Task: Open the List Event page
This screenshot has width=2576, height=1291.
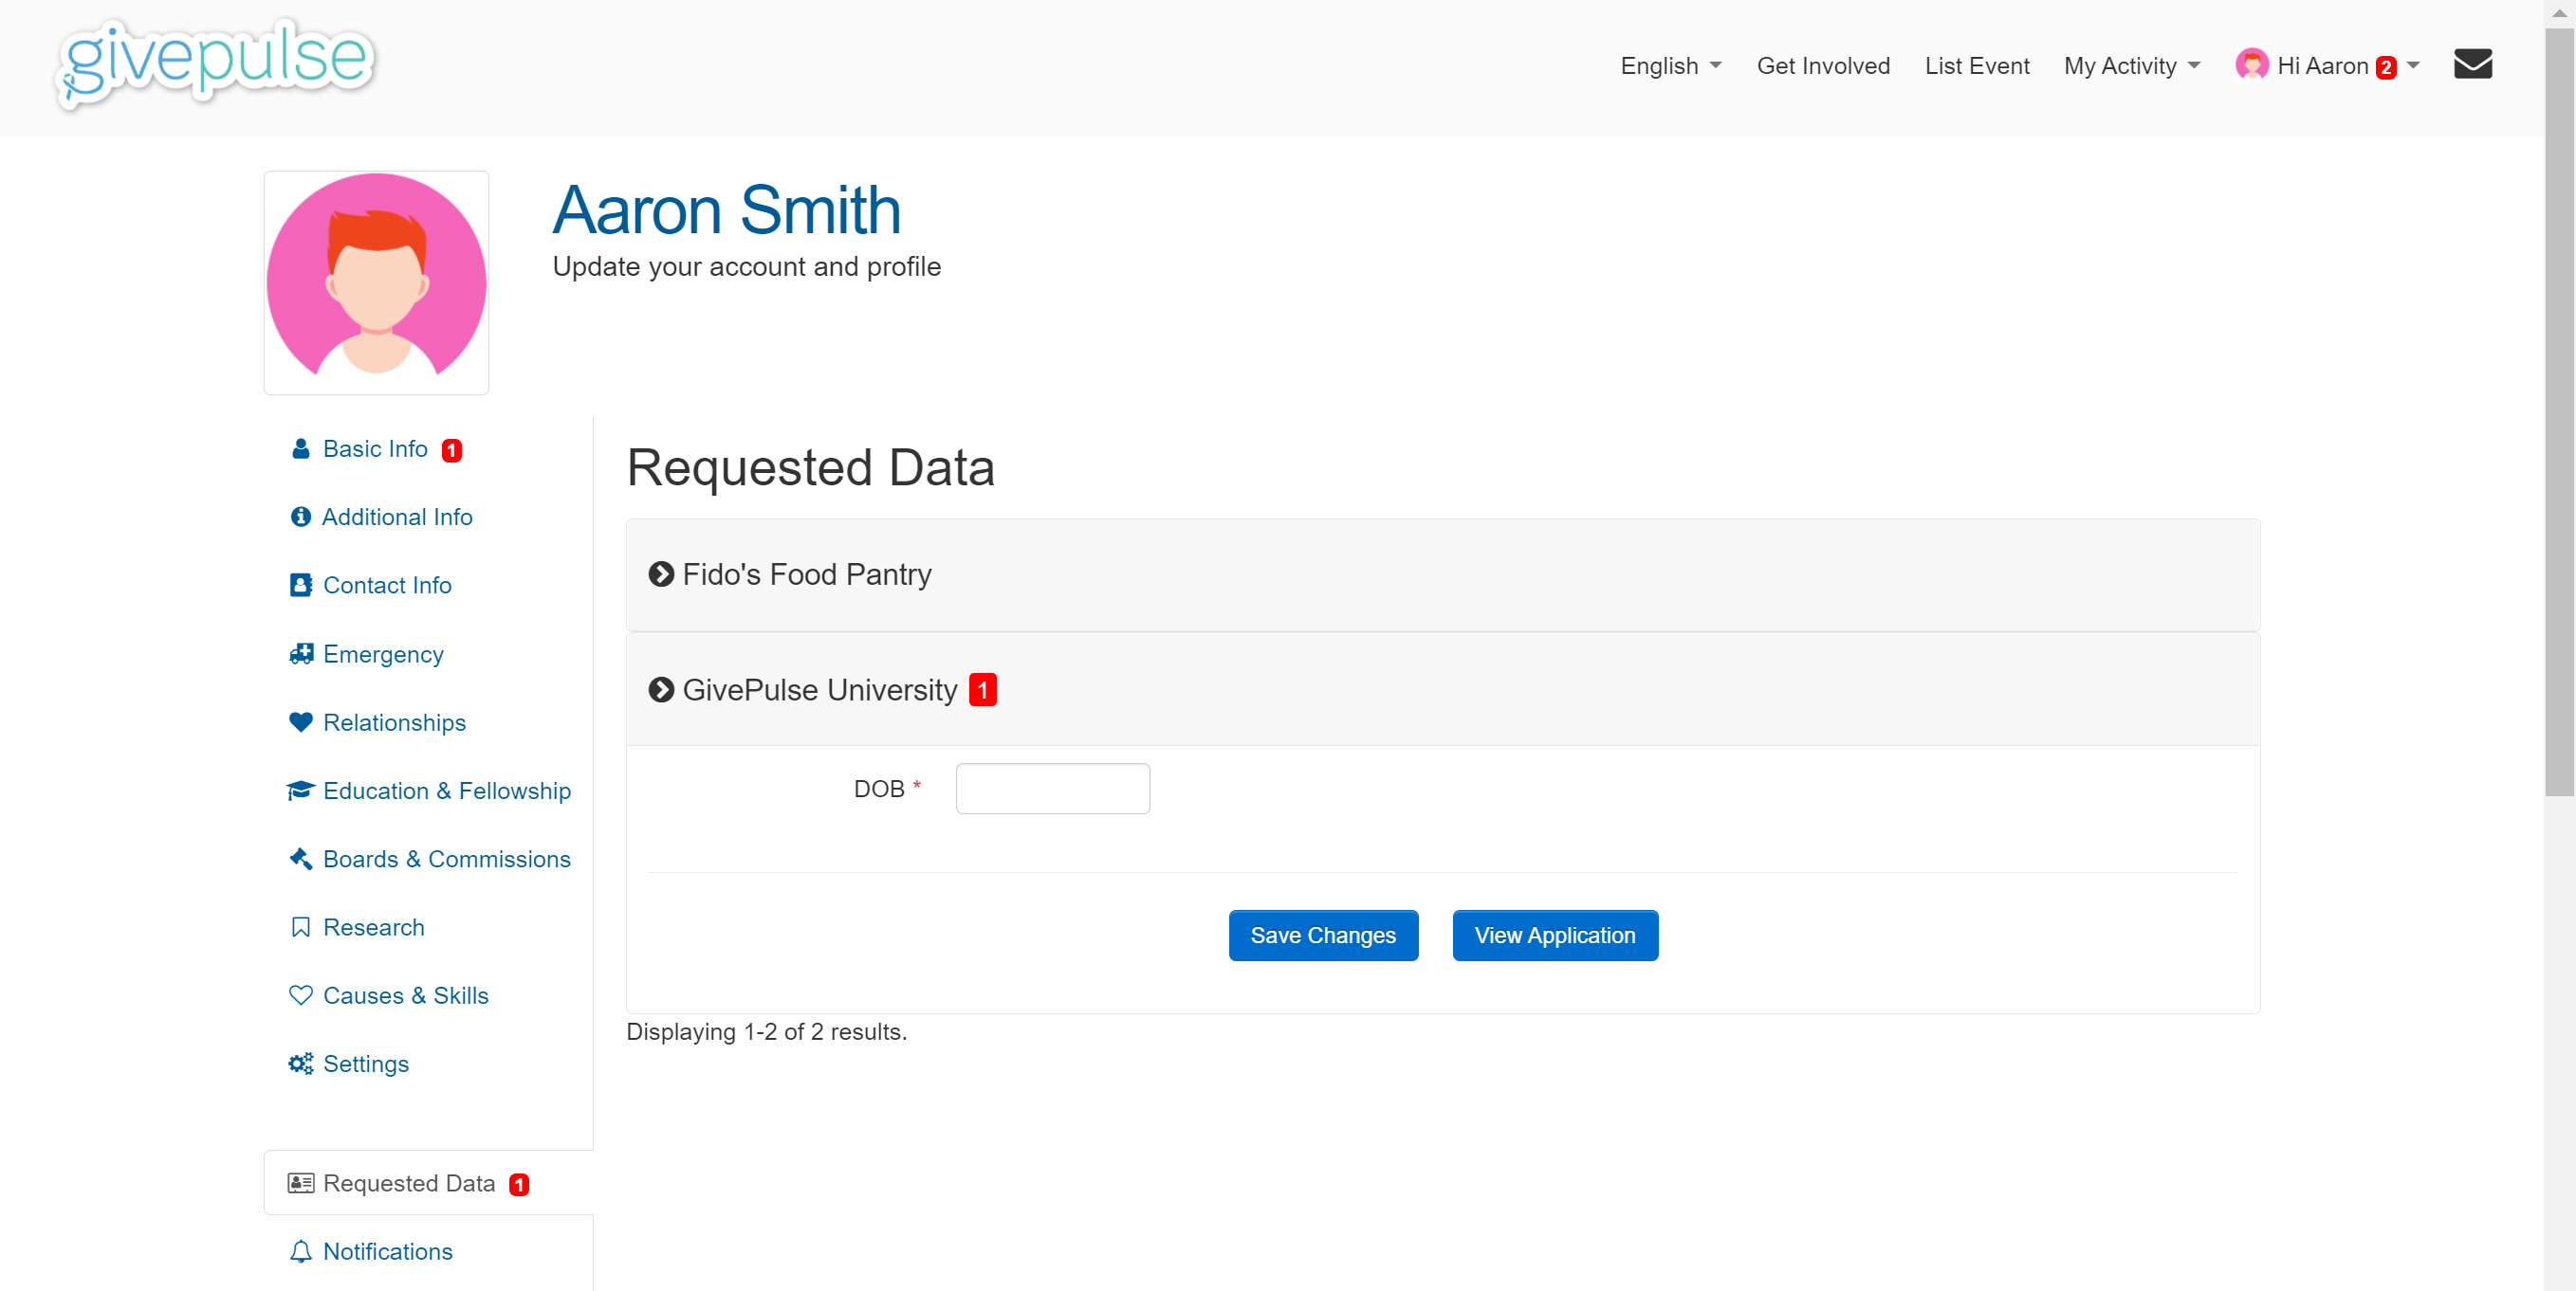Action: tap(1977, 66)
